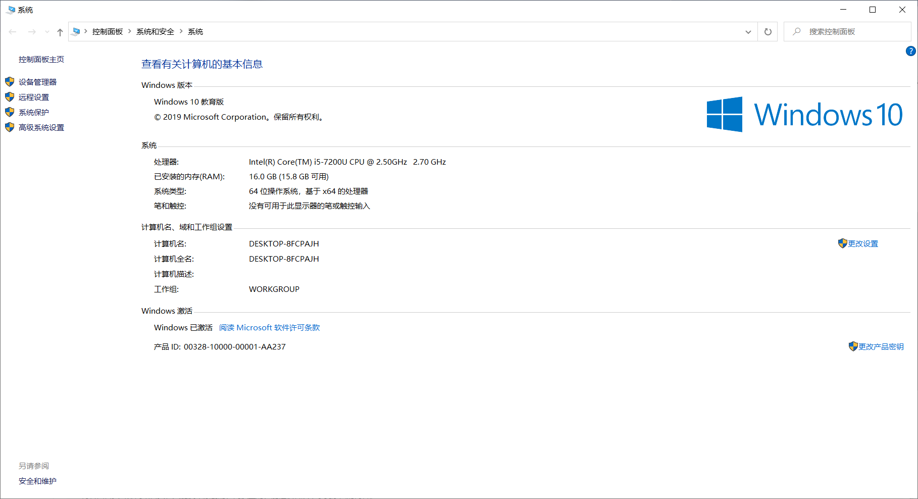918x499 pixels.
Task: Open 设备管理器 link
Action: tap(38, 82)
